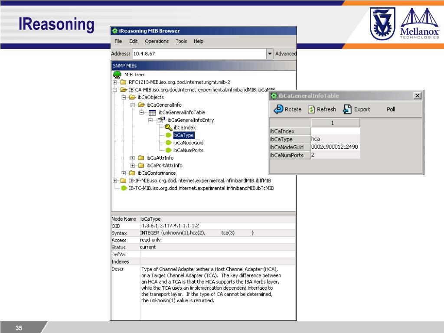The image size is (444, 333).
Task: Click the ibCaAttrInfo folder icon
Action: [141, 158]
